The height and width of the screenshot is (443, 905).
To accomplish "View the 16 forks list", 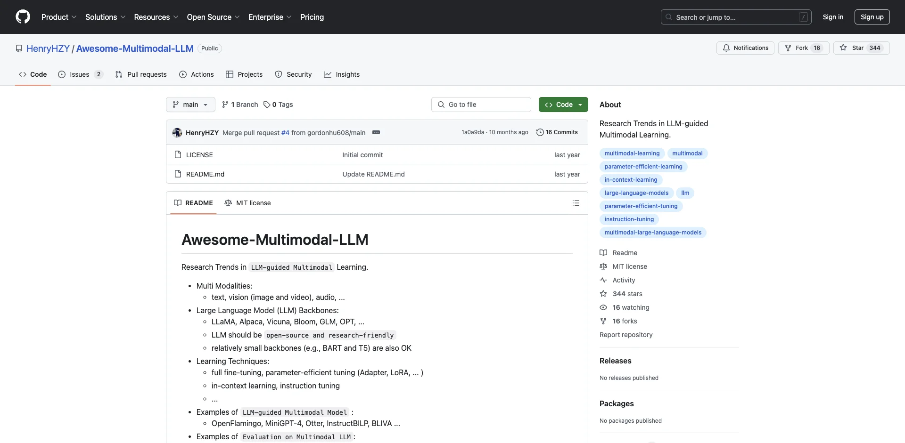I will tap(618, 321).
